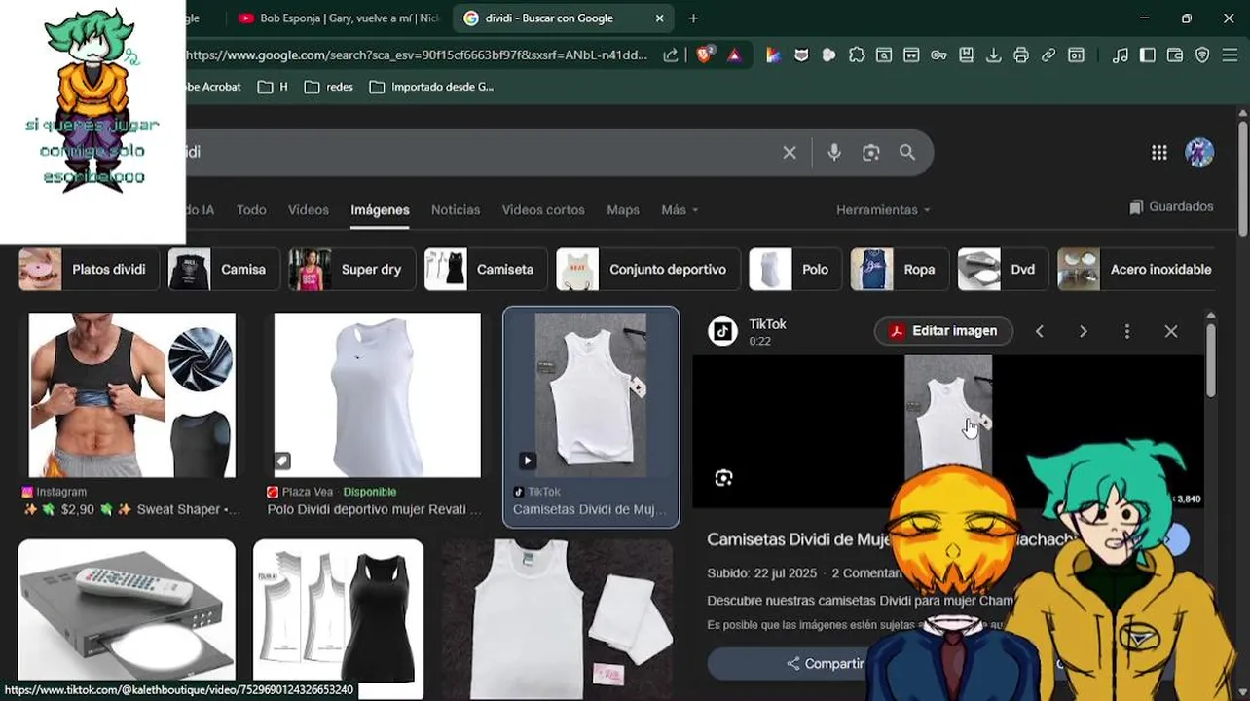Toggle the browser sidebar panel icon

pyautogui.click(x=1148, y=55)
